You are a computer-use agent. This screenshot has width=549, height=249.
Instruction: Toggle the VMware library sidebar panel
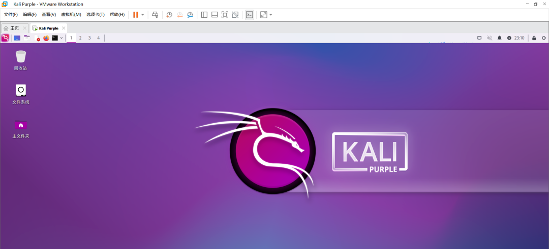click(x=204, y=15)
